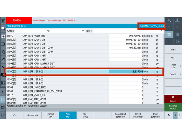This screenshot has width=182, height=136.
Task: Expand the Filters dropdown arrow
Action: [161, 31]
